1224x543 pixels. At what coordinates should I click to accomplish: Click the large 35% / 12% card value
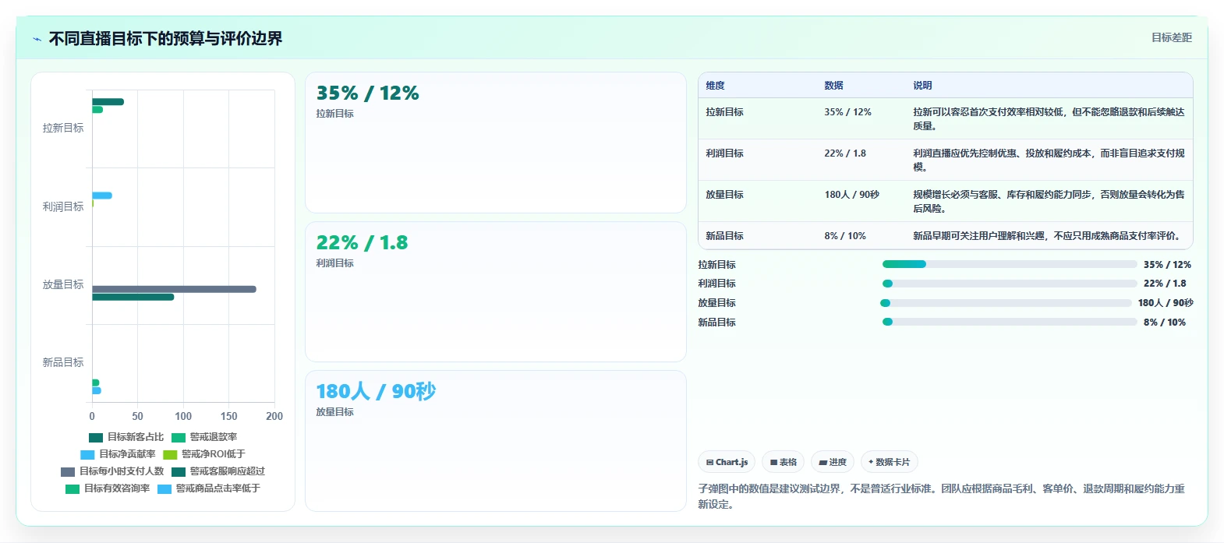click(x=367, y=93)
